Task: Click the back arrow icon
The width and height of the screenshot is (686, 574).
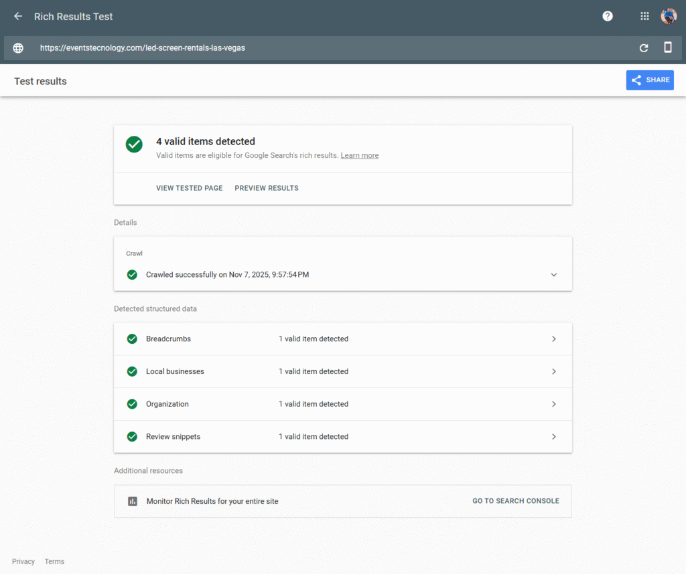Action: [x=18, y=16]
